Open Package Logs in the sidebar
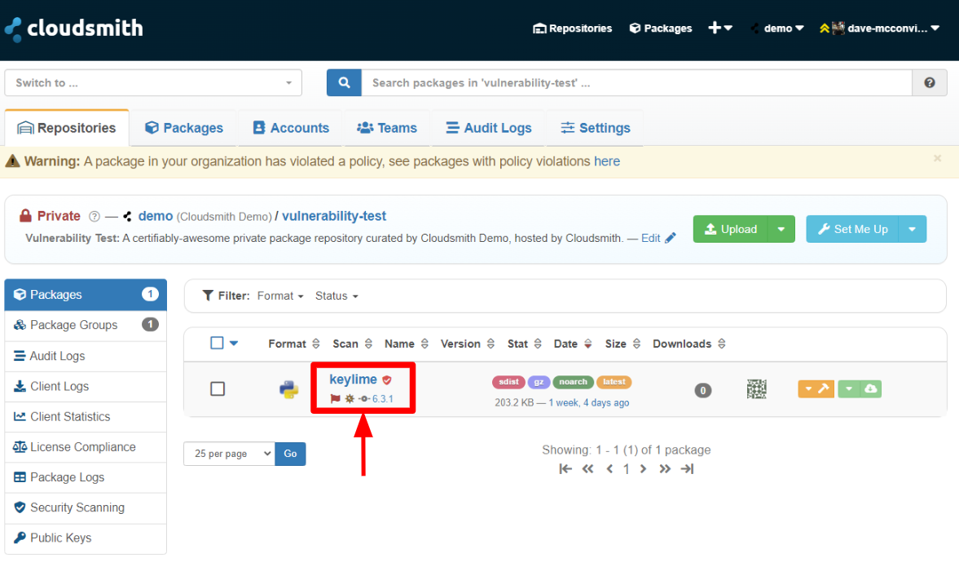Screen dimensions: 959x562 [86, 477]
